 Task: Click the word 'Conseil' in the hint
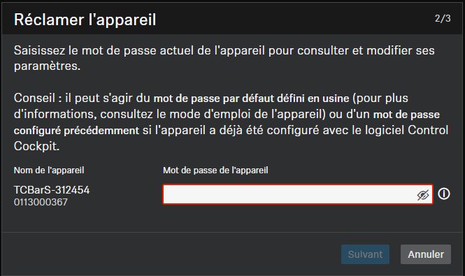[34, 98]
